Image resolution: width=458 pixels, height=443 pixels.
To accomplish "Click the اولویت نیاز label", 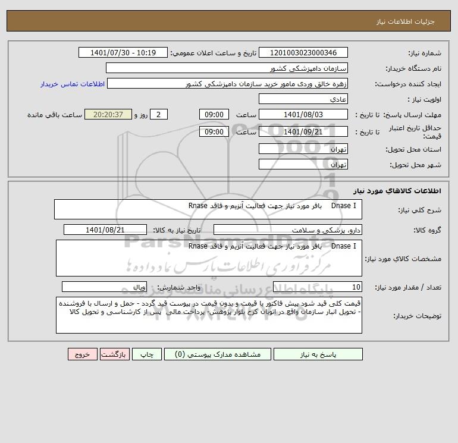I will pyautogui.click(x=425, y=99).
